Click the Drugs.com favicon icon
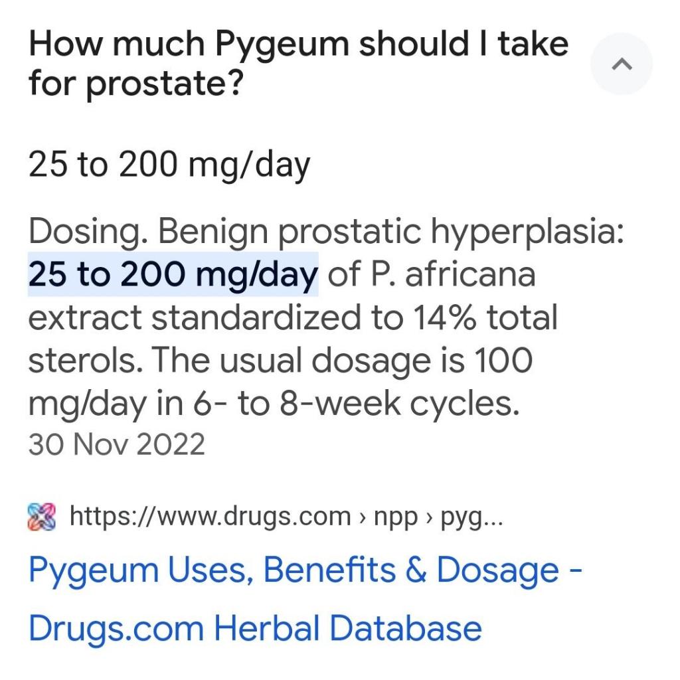Screen dimensions: 680x680 [44, 516]
